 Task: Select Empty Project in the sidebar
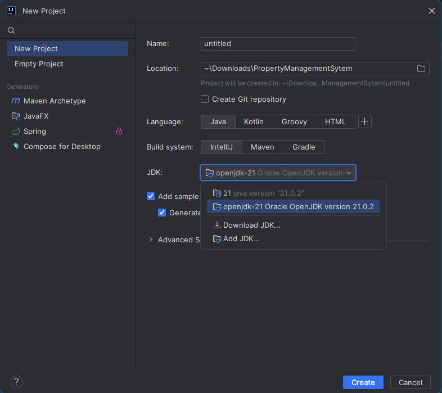pyautogui.click(x=67, y=64)
